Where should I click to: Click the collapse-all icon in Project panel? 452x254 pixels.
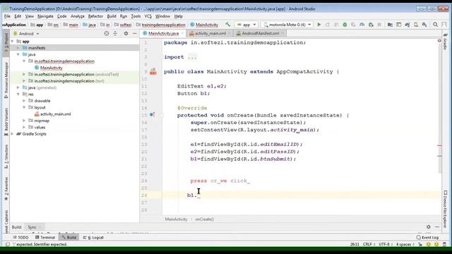coord(115,34)
